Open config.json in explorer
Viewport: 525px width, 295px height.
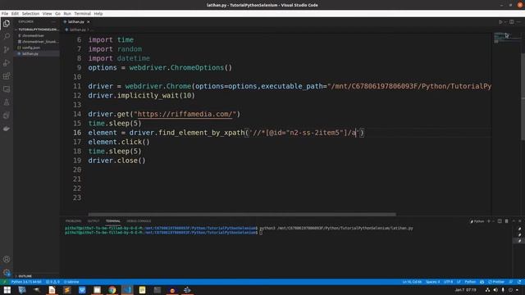(x=31, y=48)
